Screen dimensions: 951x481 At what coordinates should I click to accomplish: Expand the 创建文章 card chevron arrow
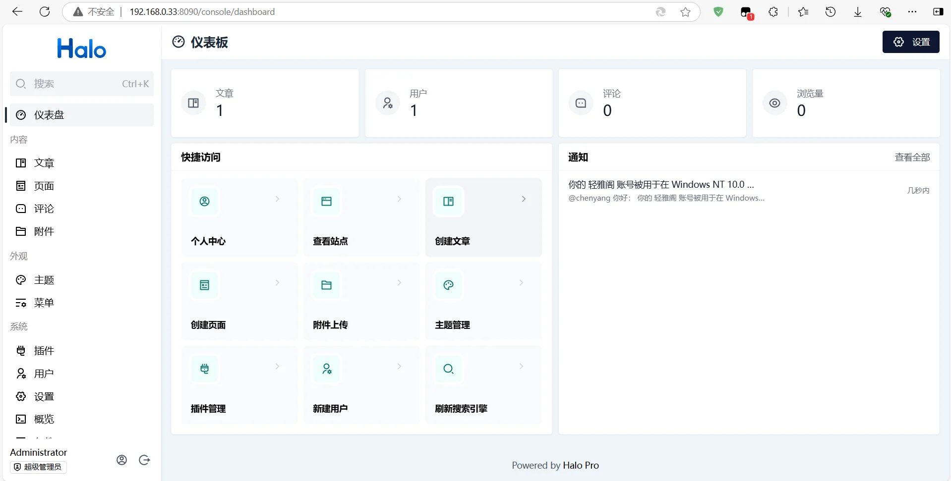pos(524,199)
